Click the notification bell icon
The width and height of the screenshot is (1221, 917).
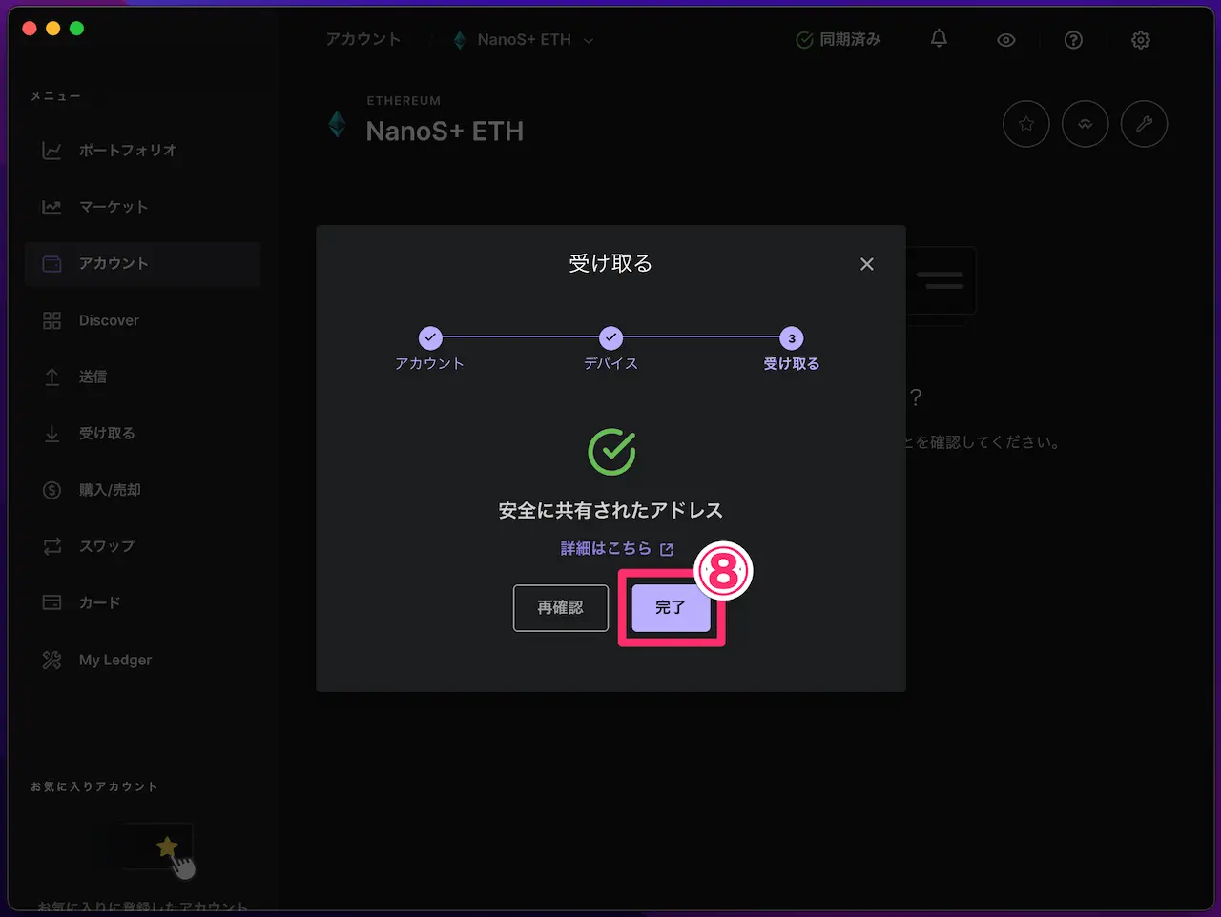(939, 39)
